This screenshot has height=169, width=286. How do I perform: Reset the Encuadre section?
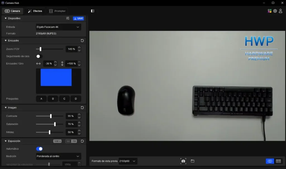pos(82,40)
